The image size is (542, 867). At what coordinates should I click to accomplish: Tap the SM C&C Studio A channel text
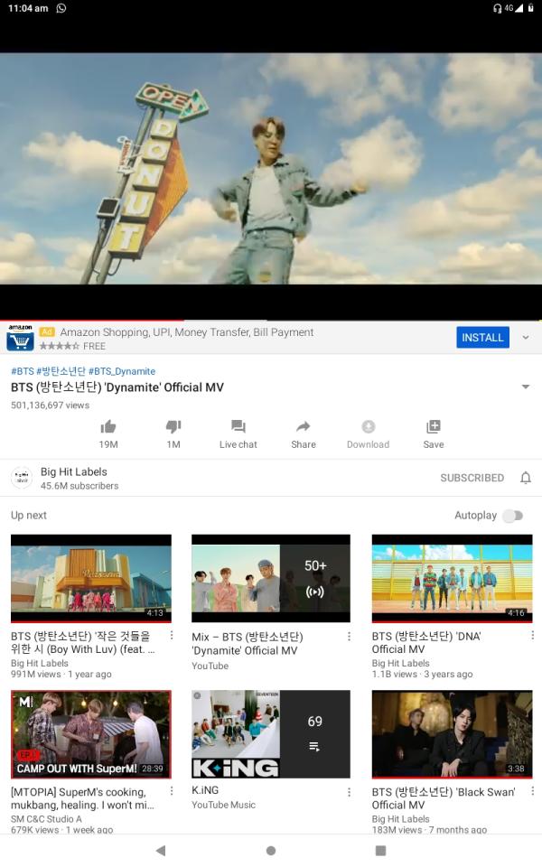(46, 819)
